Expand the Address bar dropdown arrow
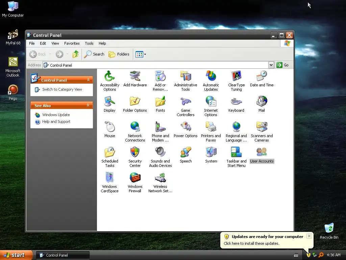Viewport: 346px width, 260px height. coord(271,65)
